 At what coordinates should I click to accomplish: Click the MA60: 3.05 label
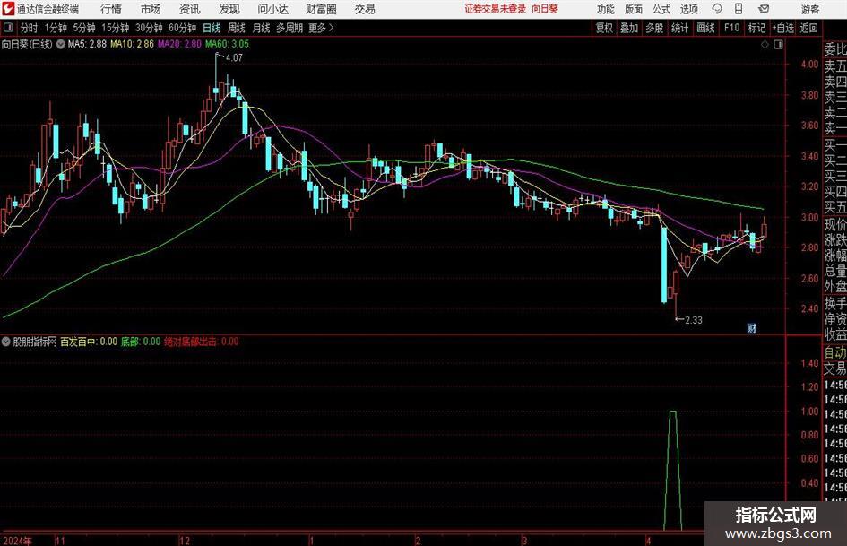point(227,44)
